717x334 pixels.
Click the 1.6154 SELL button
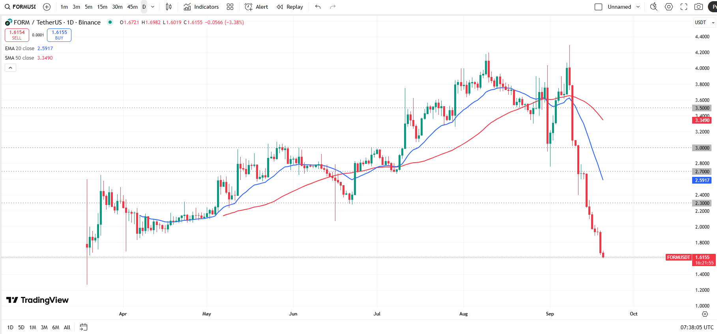pos(17,35)
